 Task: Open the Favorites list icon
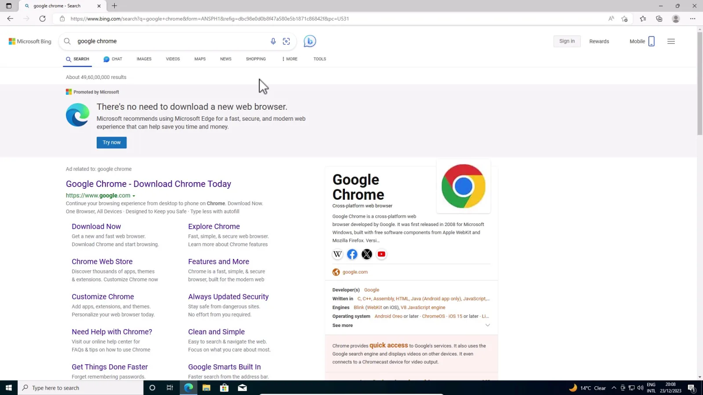(643, 18)
